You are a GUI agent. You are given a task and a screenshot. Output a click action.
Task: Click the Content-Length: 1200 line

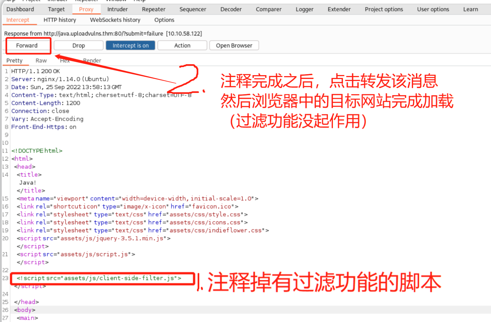tap(46, 103)
